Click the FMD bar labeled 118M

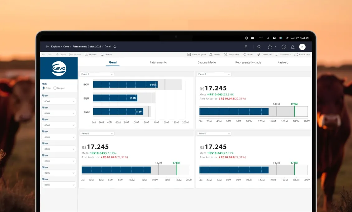[x=118, y=112]
